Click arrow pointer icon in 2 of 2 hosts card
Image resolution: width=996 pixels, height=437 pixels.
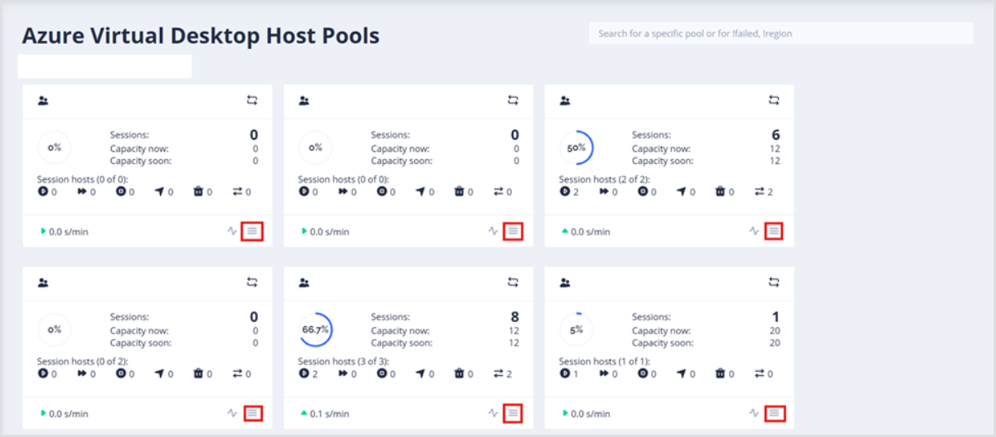pyautogui.click(x=681, y=192)
